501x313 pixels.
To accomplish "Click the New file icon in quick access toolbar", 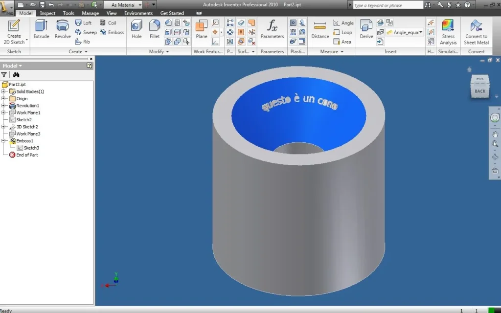I will (21, 5).
